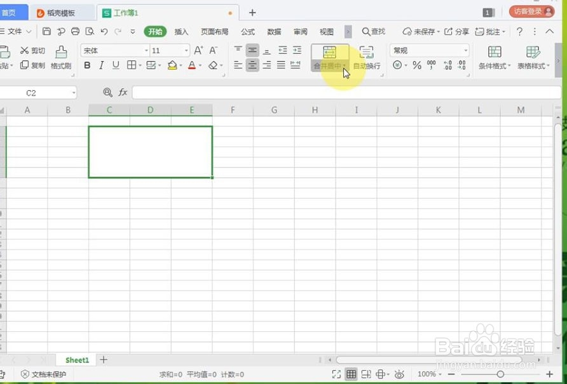Open font size 11 dropdown
Image resolution: width=567 pixels, height=384 pixels.
(x=186, y=51)
